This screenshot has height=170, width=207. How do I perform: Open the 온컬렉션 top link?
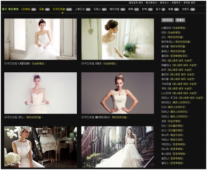click(176, 3)
